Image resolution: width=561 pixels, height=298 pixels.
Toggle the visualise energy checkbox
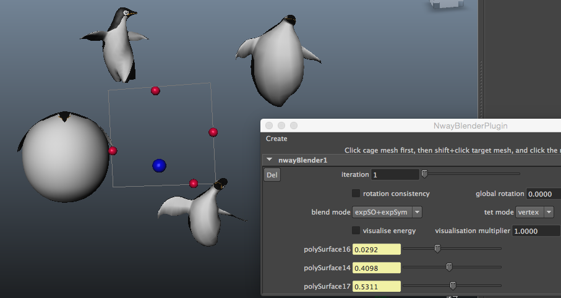[x=356, y=231]
